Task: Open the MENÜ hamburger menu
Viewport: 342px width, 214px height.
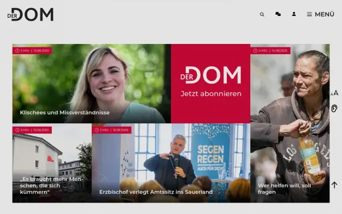Action: (320, 14)
